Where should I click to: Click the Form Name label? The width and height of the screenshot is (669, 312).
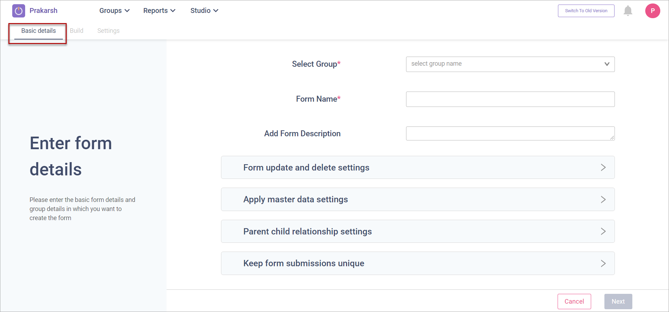pos(318,99)
